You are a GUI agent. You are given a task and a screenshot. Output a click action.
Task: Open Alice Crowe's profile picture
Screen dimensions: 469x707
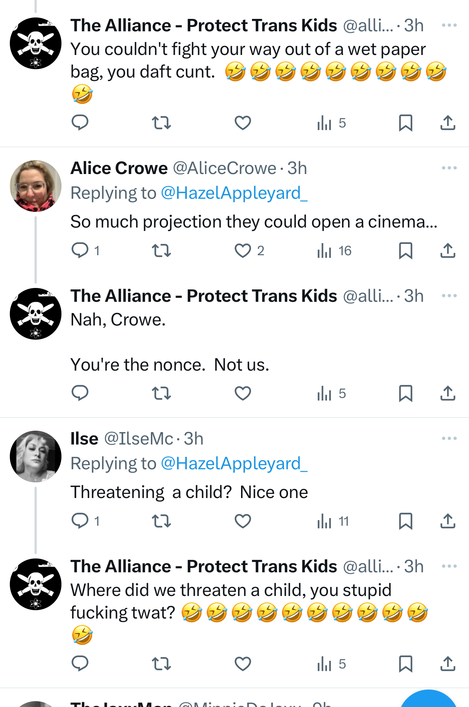36,186
